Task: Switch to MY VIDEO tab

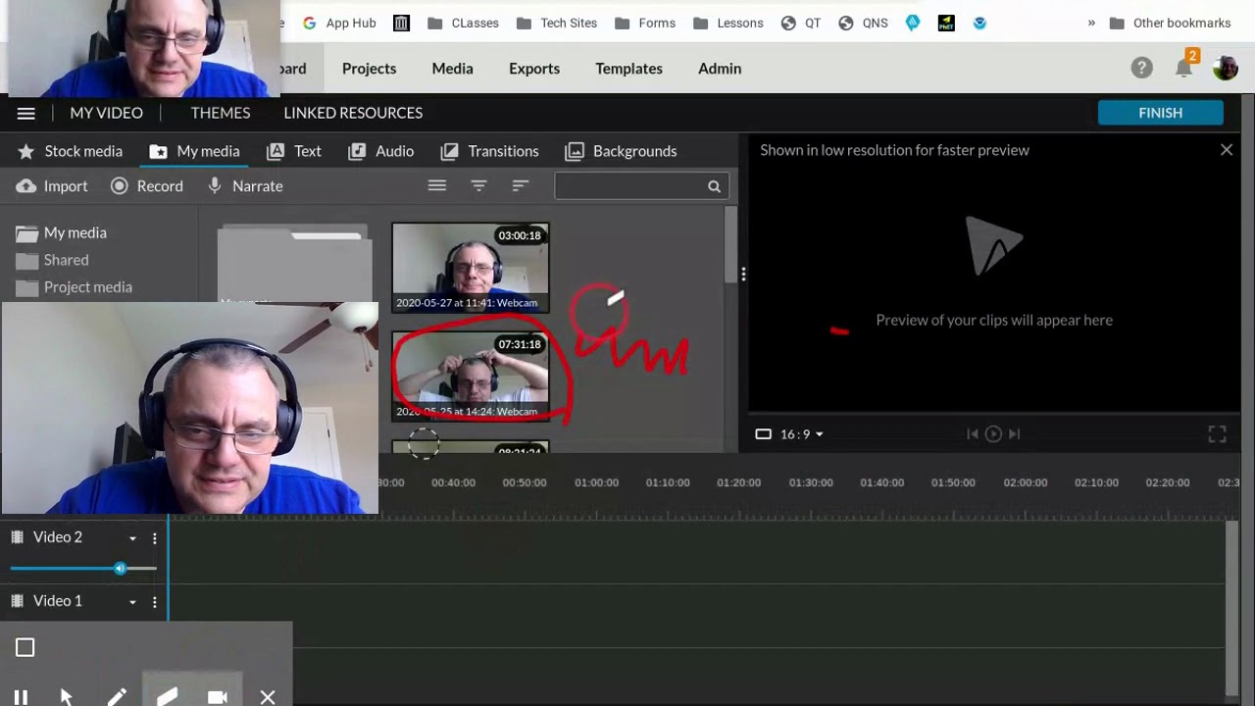Action: click(x=106, y=113)
